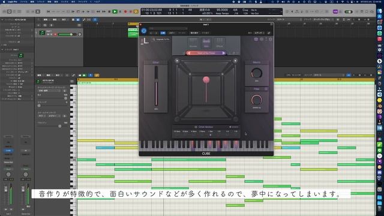The width and height of the screenshot is (384, 216).
Task: Click Inst 1 track pan knob
Action: 80,35
